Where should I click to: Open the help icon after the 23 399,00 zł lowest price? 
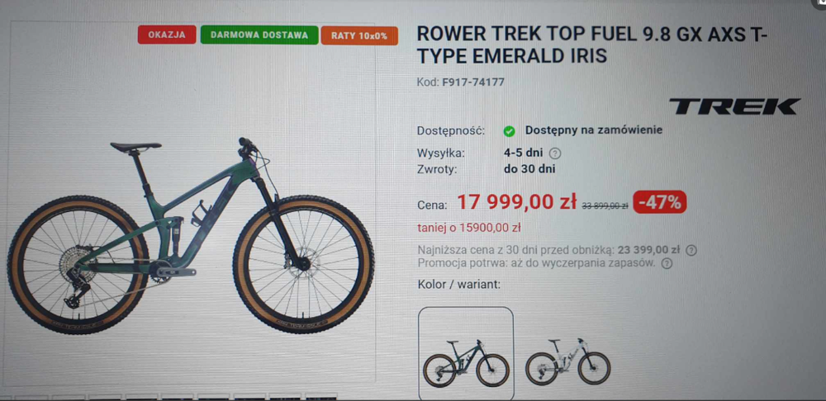pyautogui.click(x=691, y=251)
